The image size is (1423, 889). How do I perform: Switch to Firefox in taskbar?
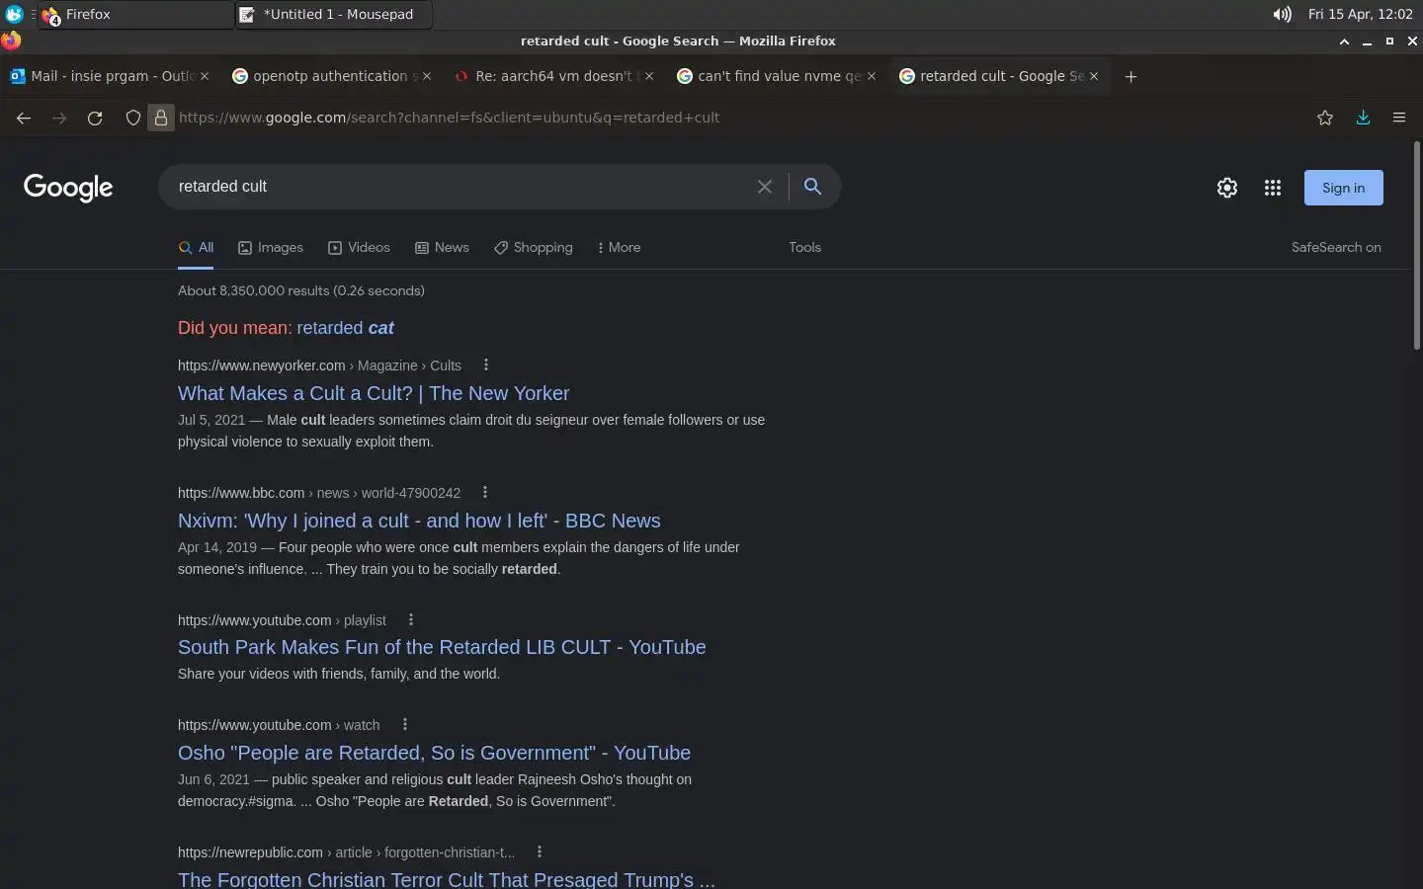click(136, 14)
